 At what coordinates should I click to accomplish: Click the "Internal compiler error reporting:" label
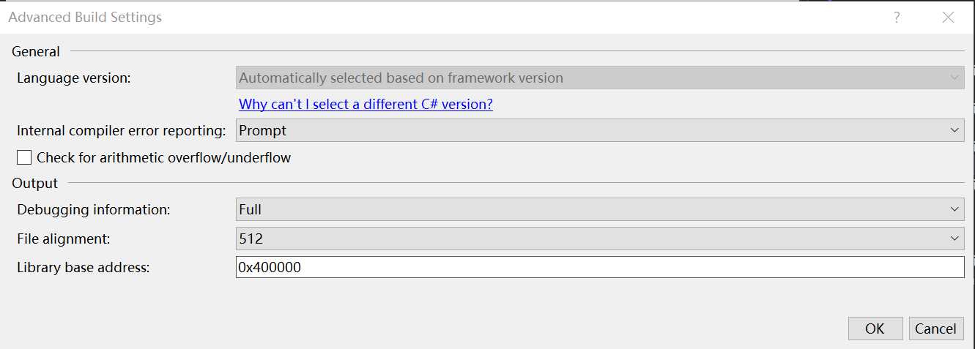point(122,130)
